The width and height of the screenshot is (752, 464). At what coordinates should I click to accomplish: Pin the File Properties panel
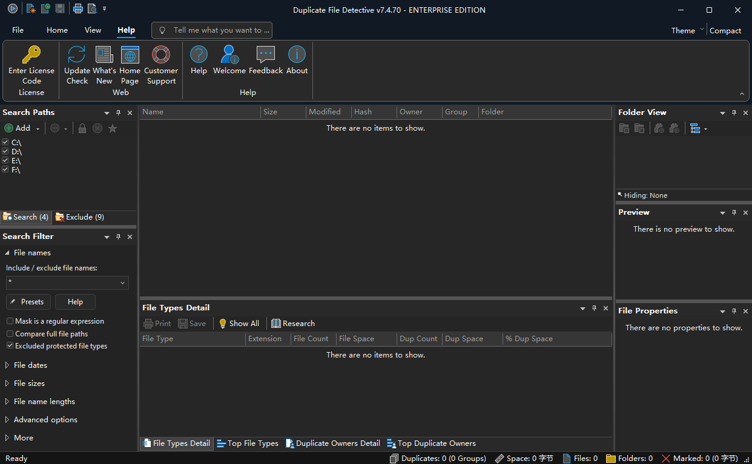point(734,311)
